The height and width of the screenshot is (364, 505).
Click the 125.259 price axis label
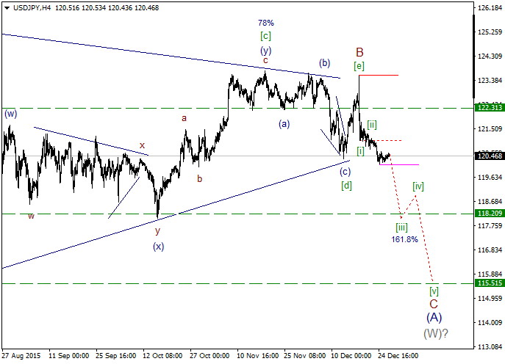point(490,32)
